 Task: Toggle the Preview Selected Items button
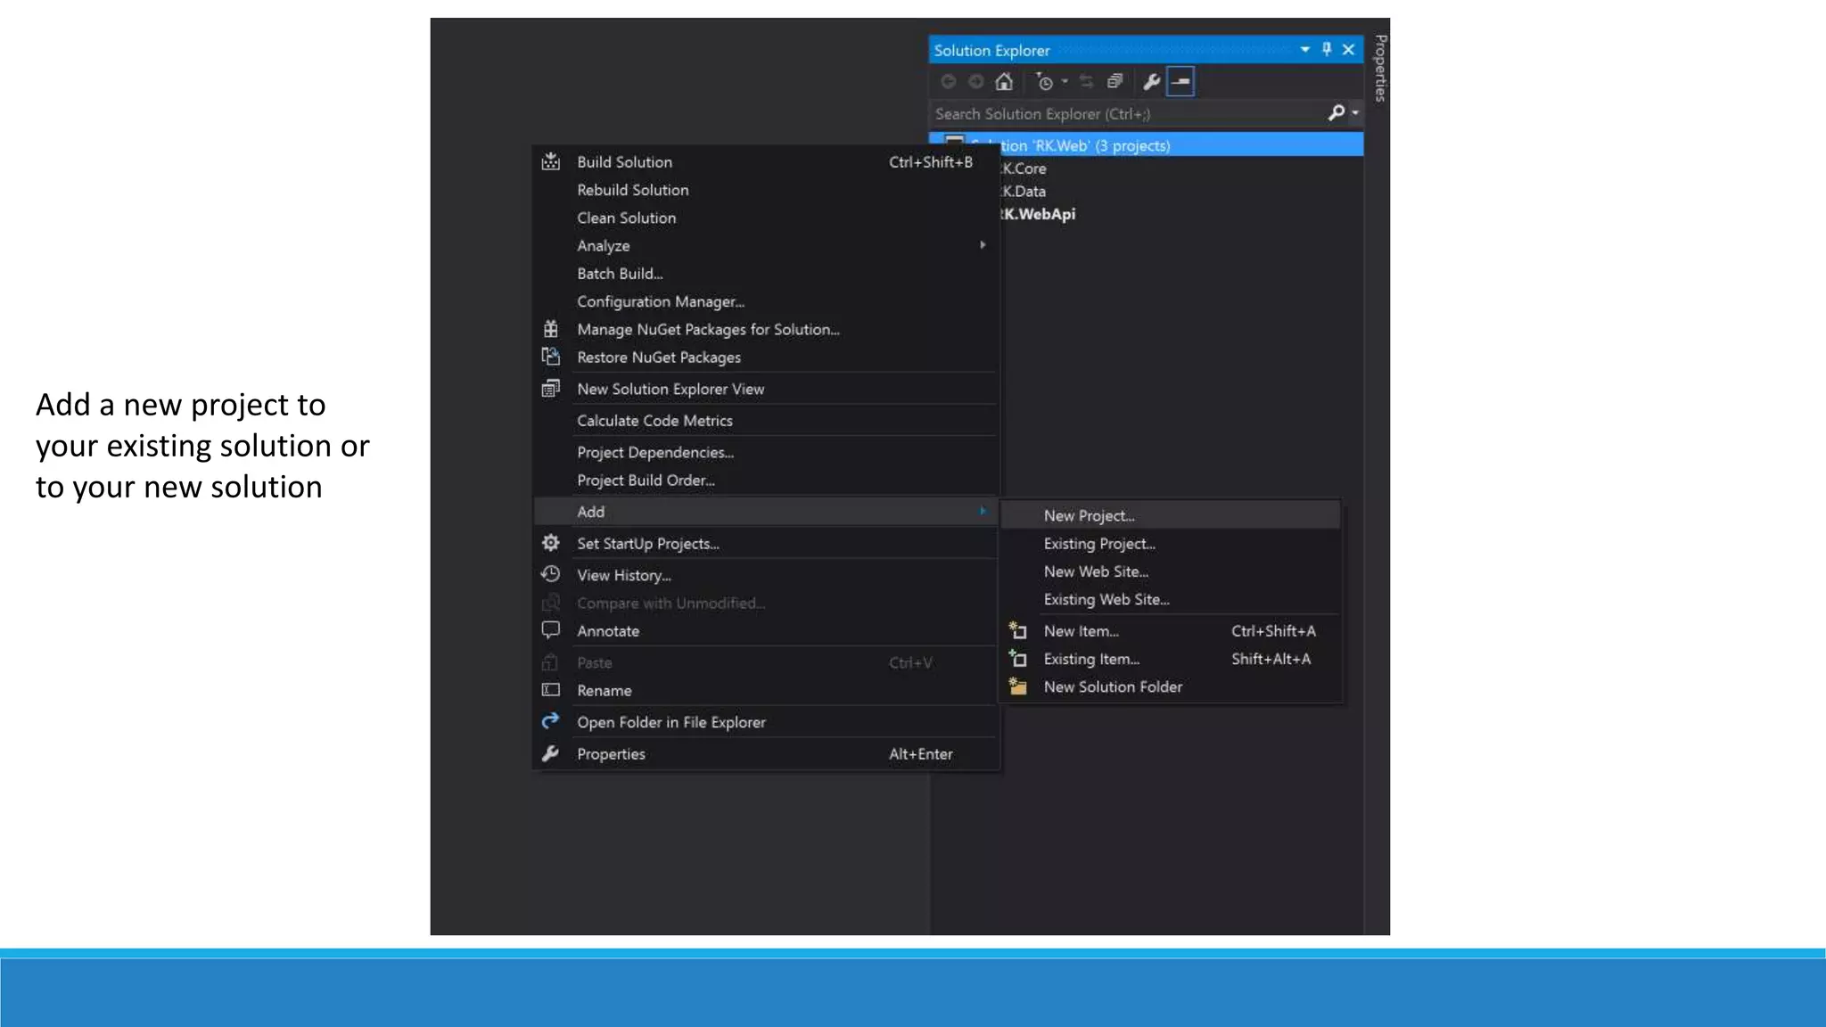tap(1180, 82)
